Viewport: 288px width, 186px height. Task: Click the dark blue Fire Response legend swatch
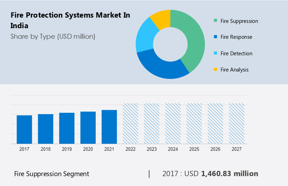pyautogui.click(x=215, y=37)
